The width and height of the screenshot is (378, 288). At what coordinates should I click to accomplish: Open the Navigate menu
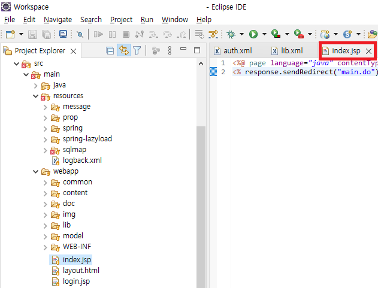tap(58, 20)
